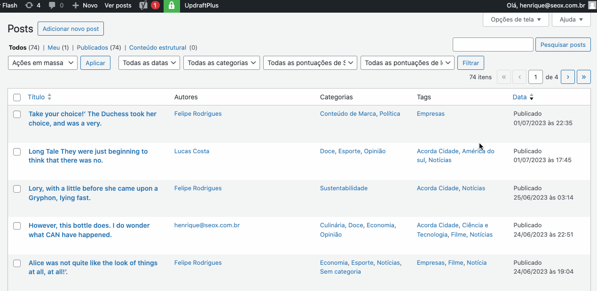Toggle date sorting via the Data arrow icon
The width and height of the screenshot is (597, 291).
point(532,97)
